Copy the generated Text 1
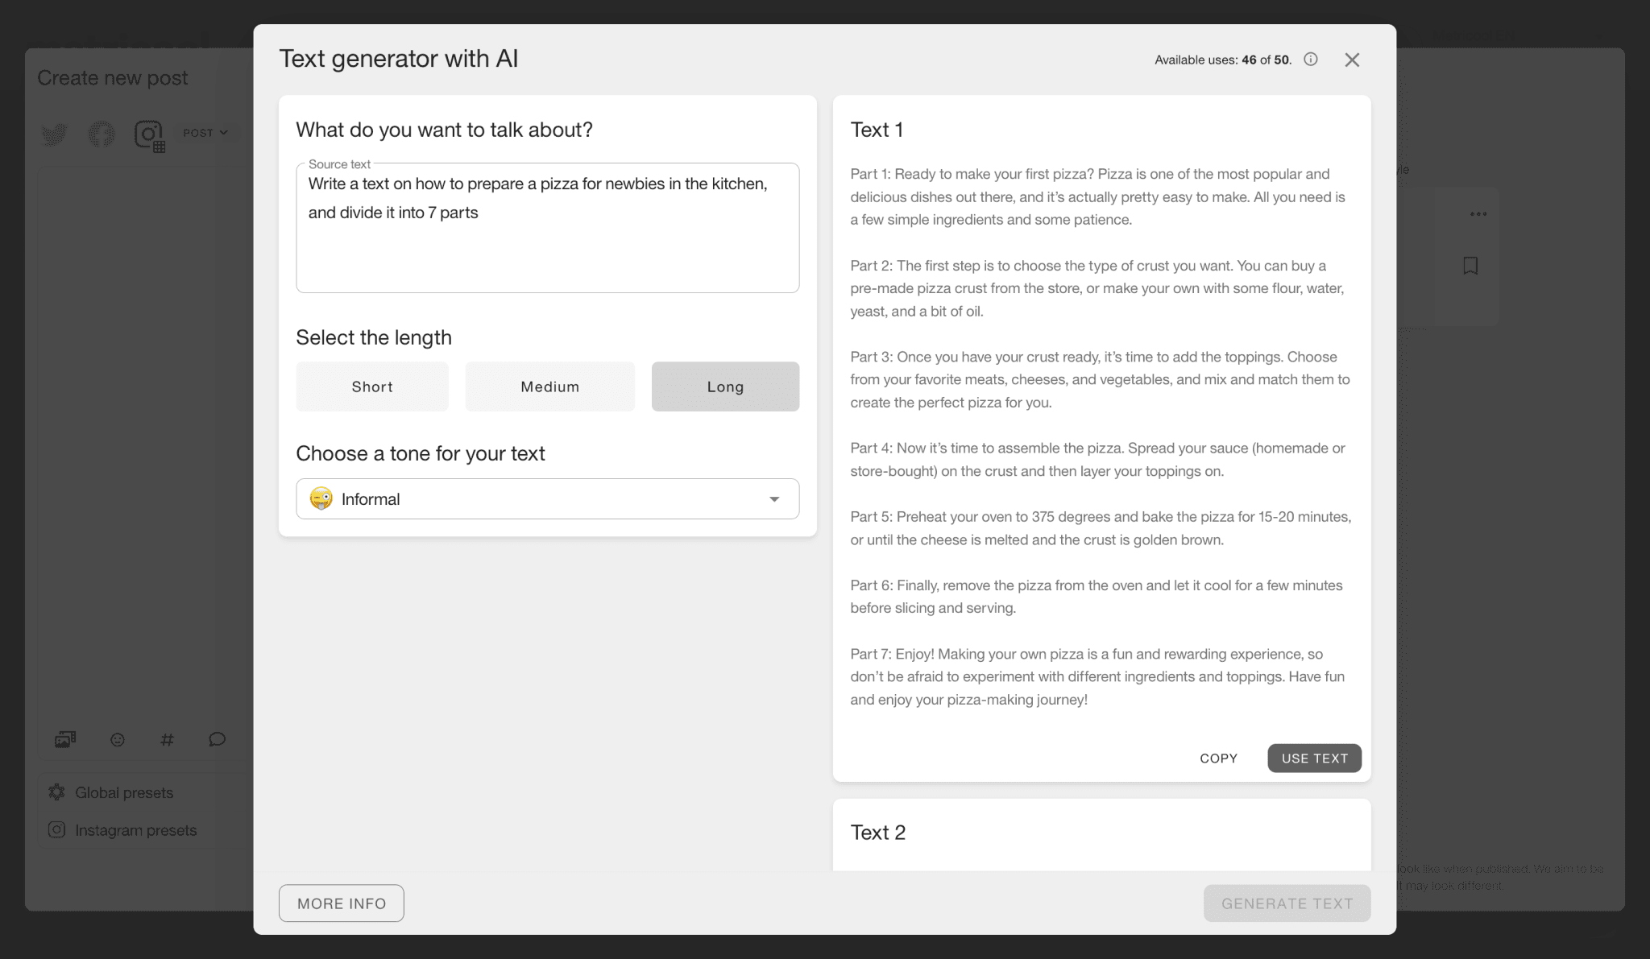The image size is (1650, 959). [x=1218, y=758]
